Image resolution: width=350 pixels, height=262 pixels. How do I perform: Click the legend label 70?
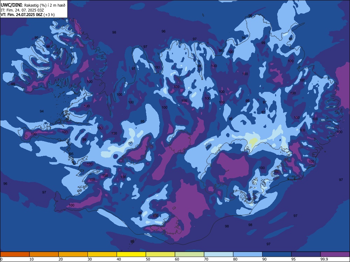(x=206, y=259)
